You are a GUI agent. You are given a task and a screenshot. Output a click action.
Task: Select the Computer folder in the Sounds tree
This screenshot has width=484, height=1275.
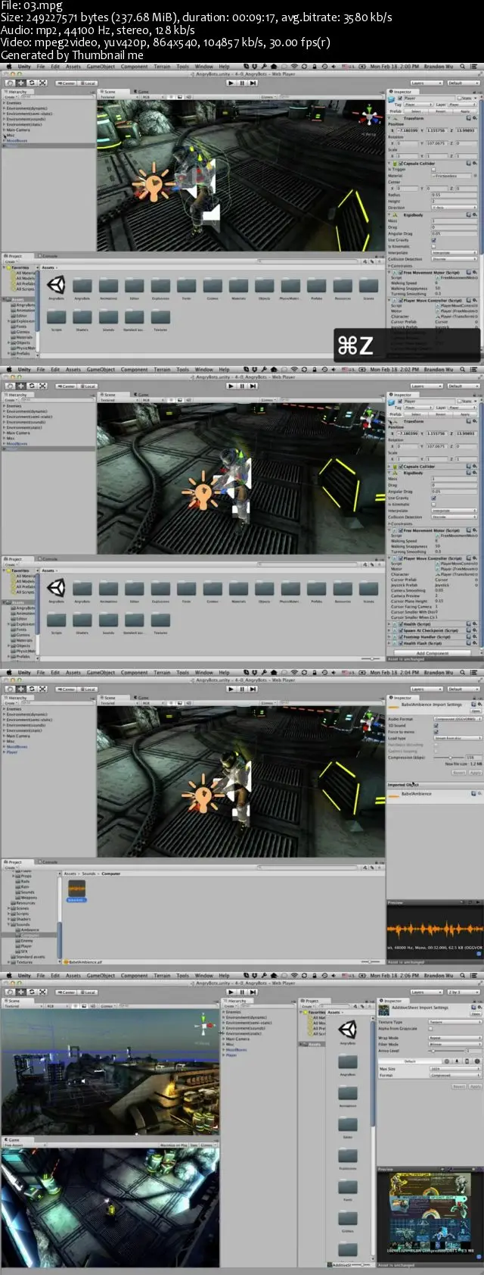tap(29, 936)
